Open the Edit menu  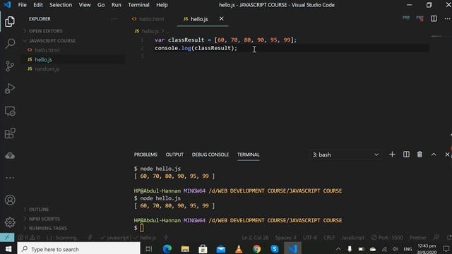tap(38, 5)
